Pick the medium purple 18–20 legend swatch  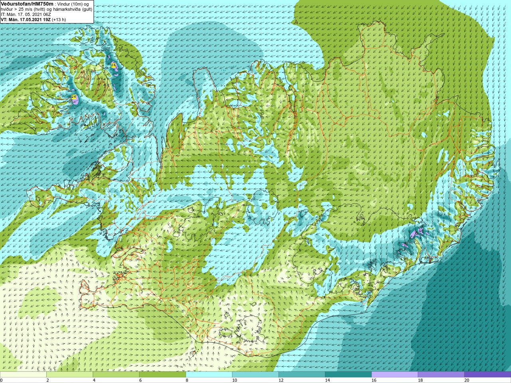441,375
